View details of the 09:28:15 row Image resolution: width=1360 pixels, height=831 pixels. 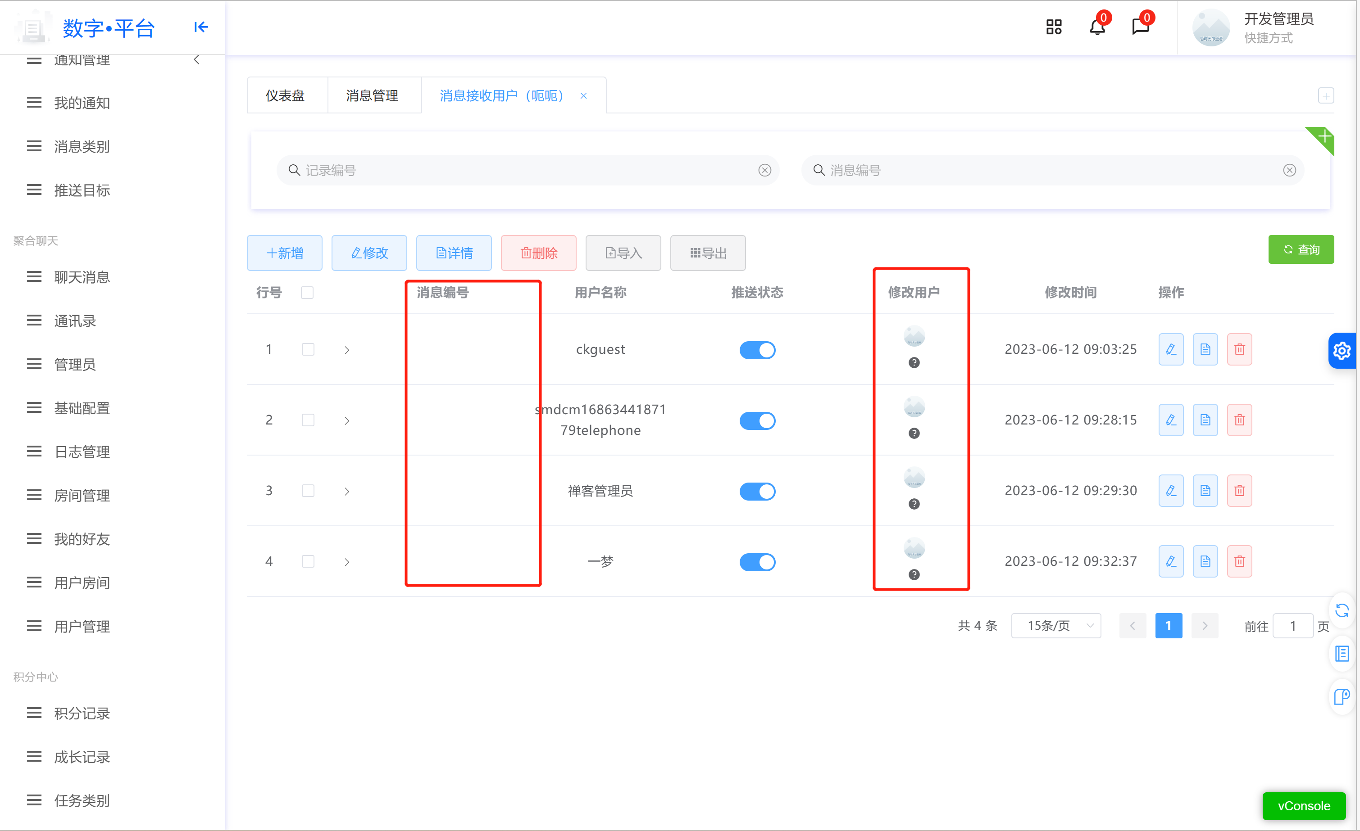coord(1205,420)
